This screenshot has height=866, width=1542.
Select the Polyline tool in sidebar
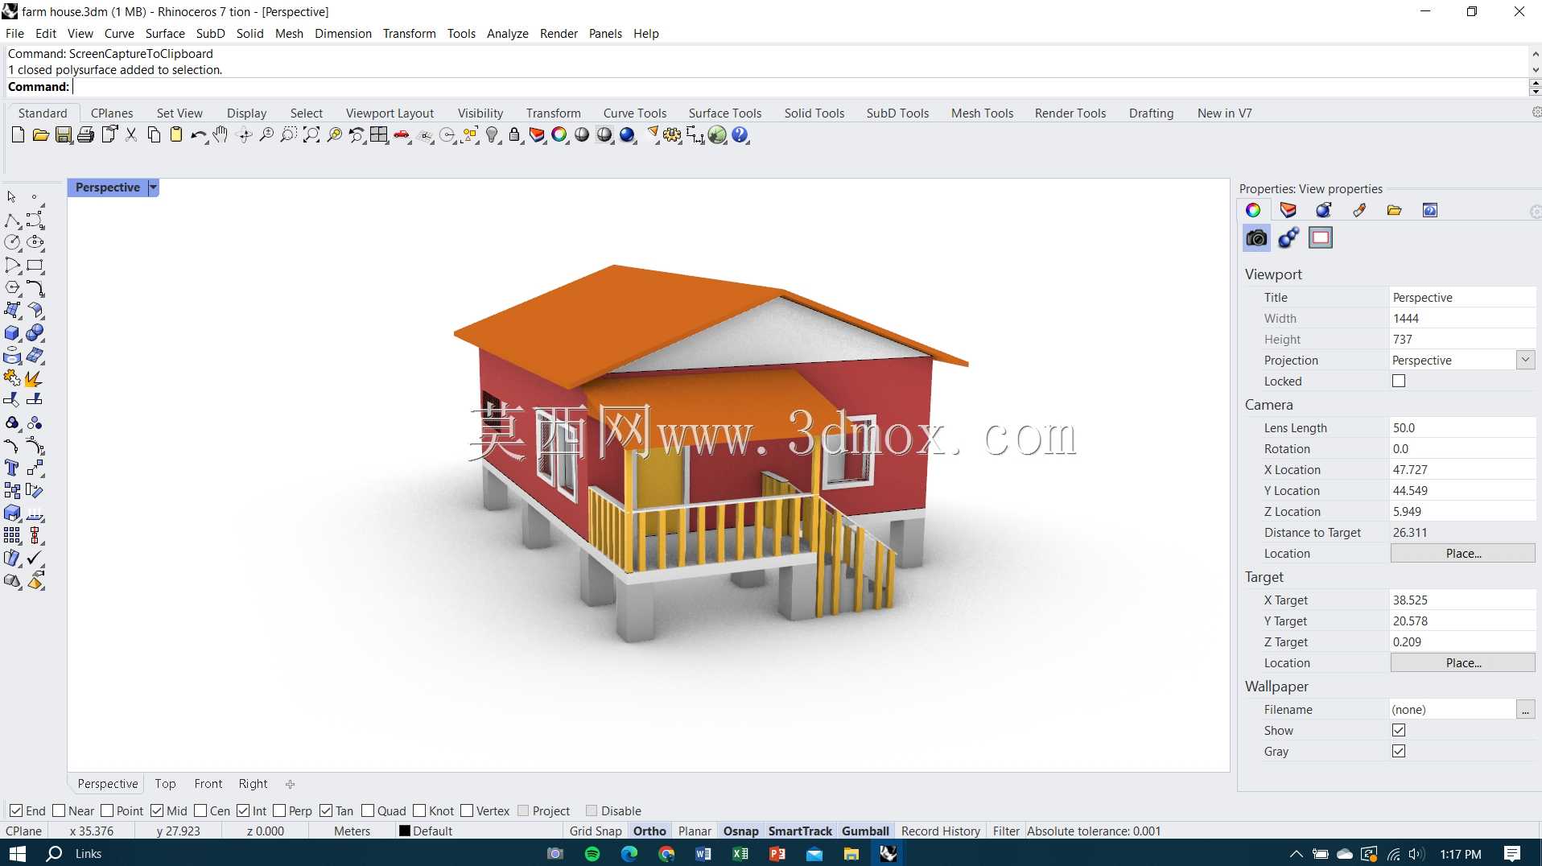(13, 220)
